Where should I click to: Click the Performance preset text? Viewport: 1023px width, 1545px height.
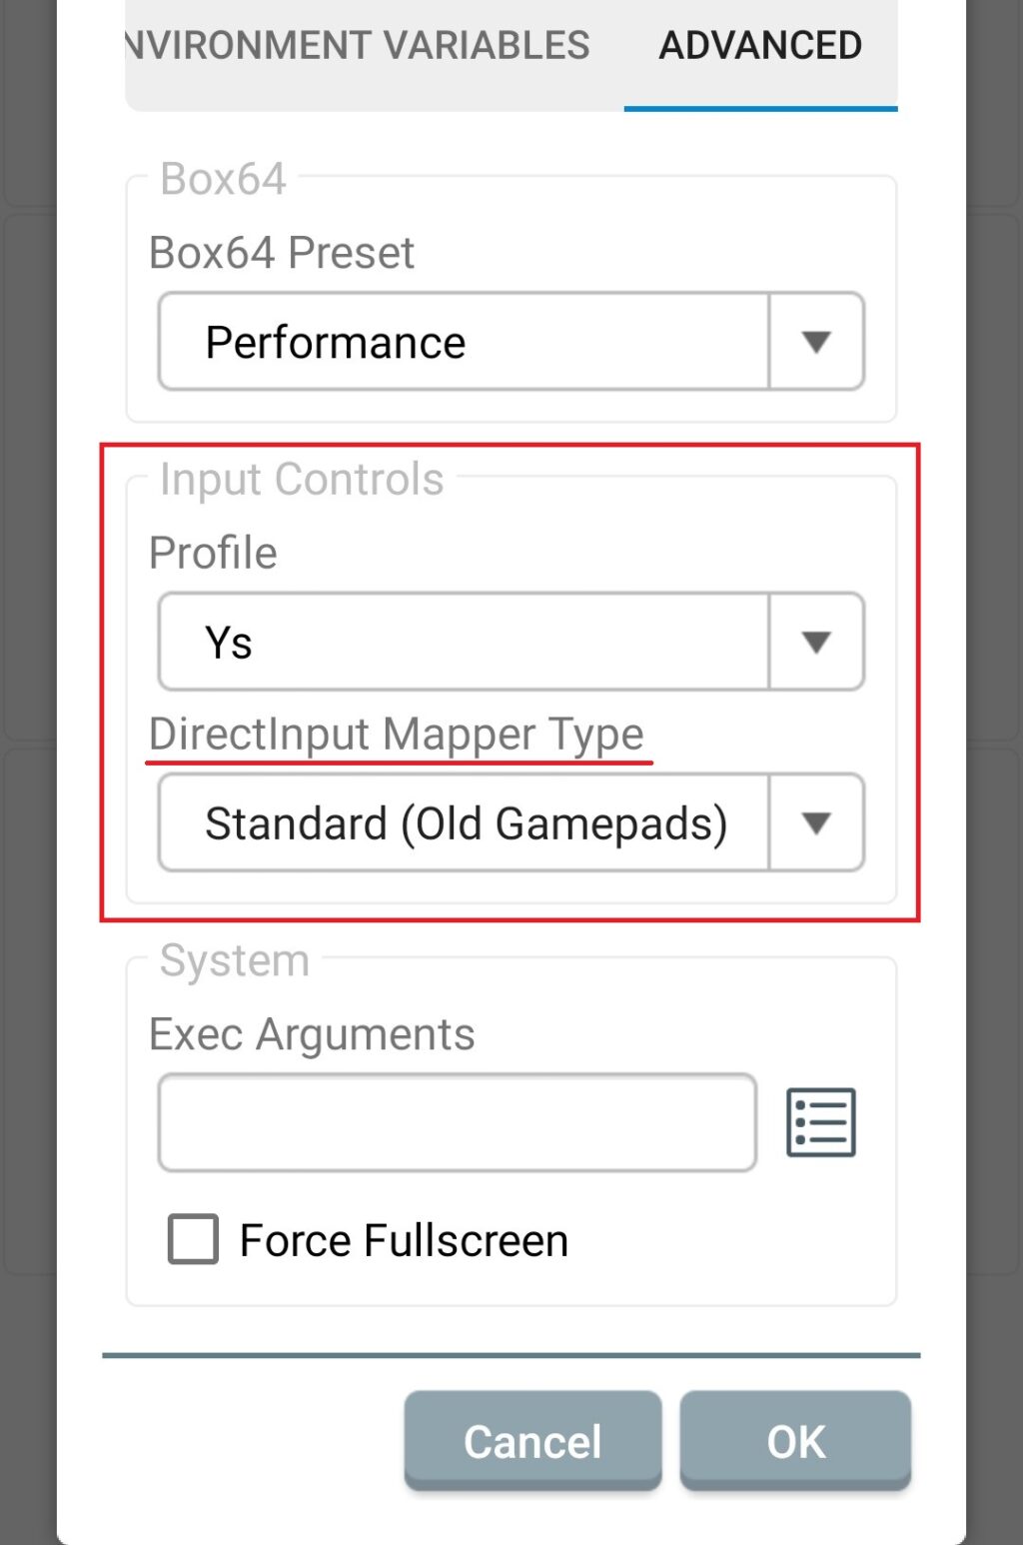336,341
